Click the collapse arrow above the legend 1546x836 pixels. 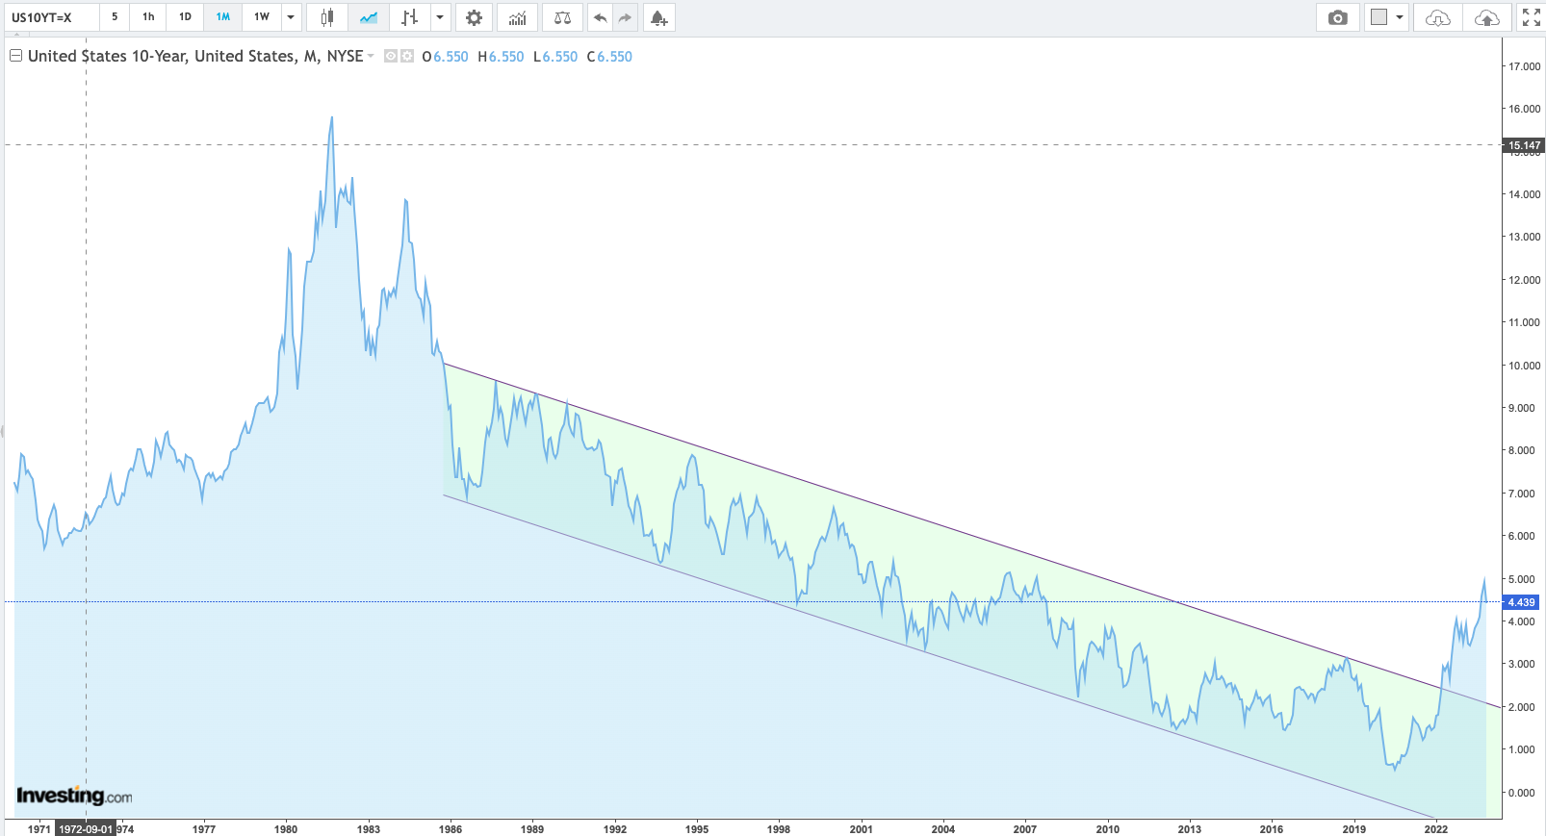pyautogui.click(x=16, y=35)
